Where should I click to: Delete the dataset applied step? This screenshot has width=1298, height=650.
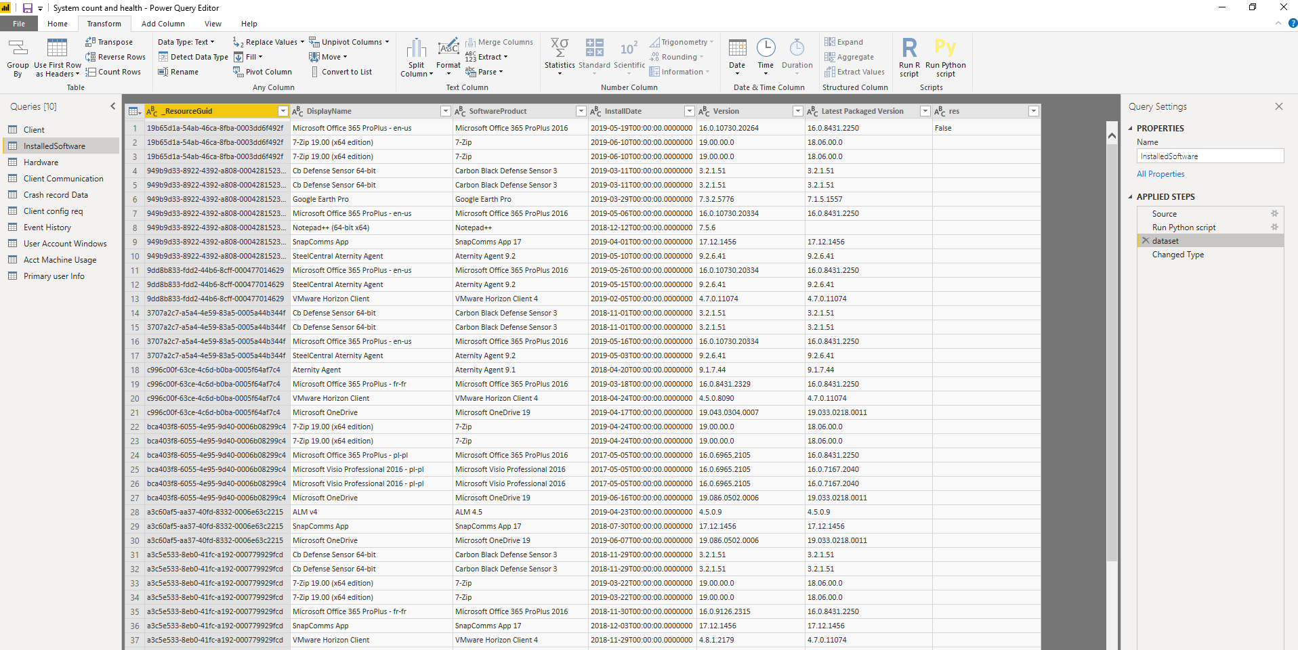click(1146, 241)
